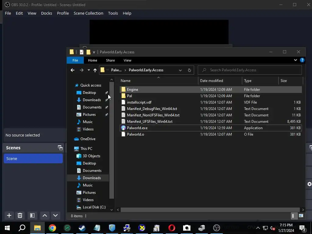Go up one folder level
This screenshot has width=312, height=234.
95,70
